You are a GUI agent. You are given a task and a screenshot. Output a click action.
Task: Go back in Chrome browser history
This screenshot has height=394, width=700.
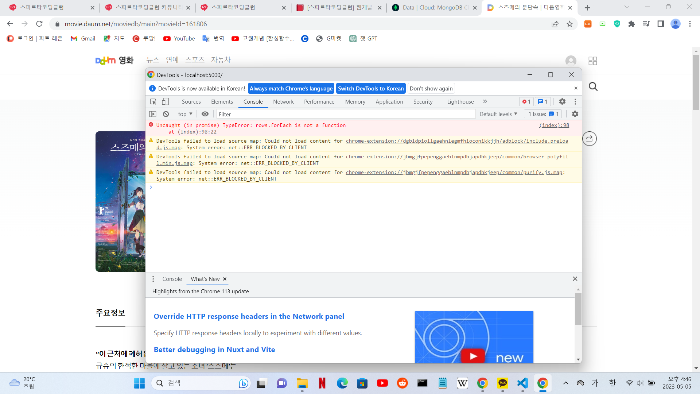coord(10,24)
